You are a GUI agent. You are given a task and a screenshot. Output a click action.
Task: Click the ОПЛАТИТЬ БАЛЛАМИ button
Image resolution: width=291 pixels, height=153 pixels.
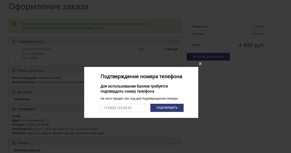208,57
